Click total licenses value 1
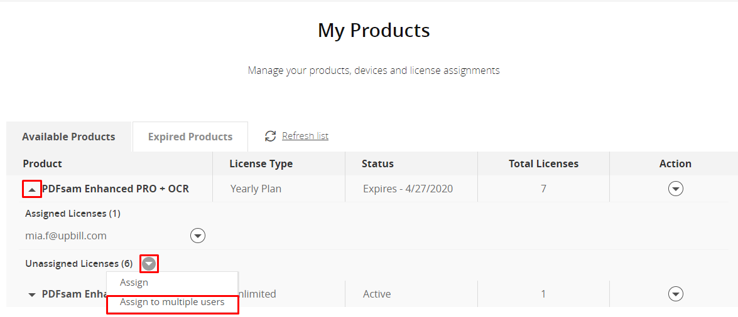The height and width of the screenshot is (317, 738). coord(544,294)
